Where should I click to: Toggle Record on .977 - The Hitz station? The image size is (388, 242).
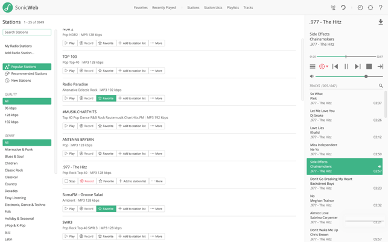(87, 181)
